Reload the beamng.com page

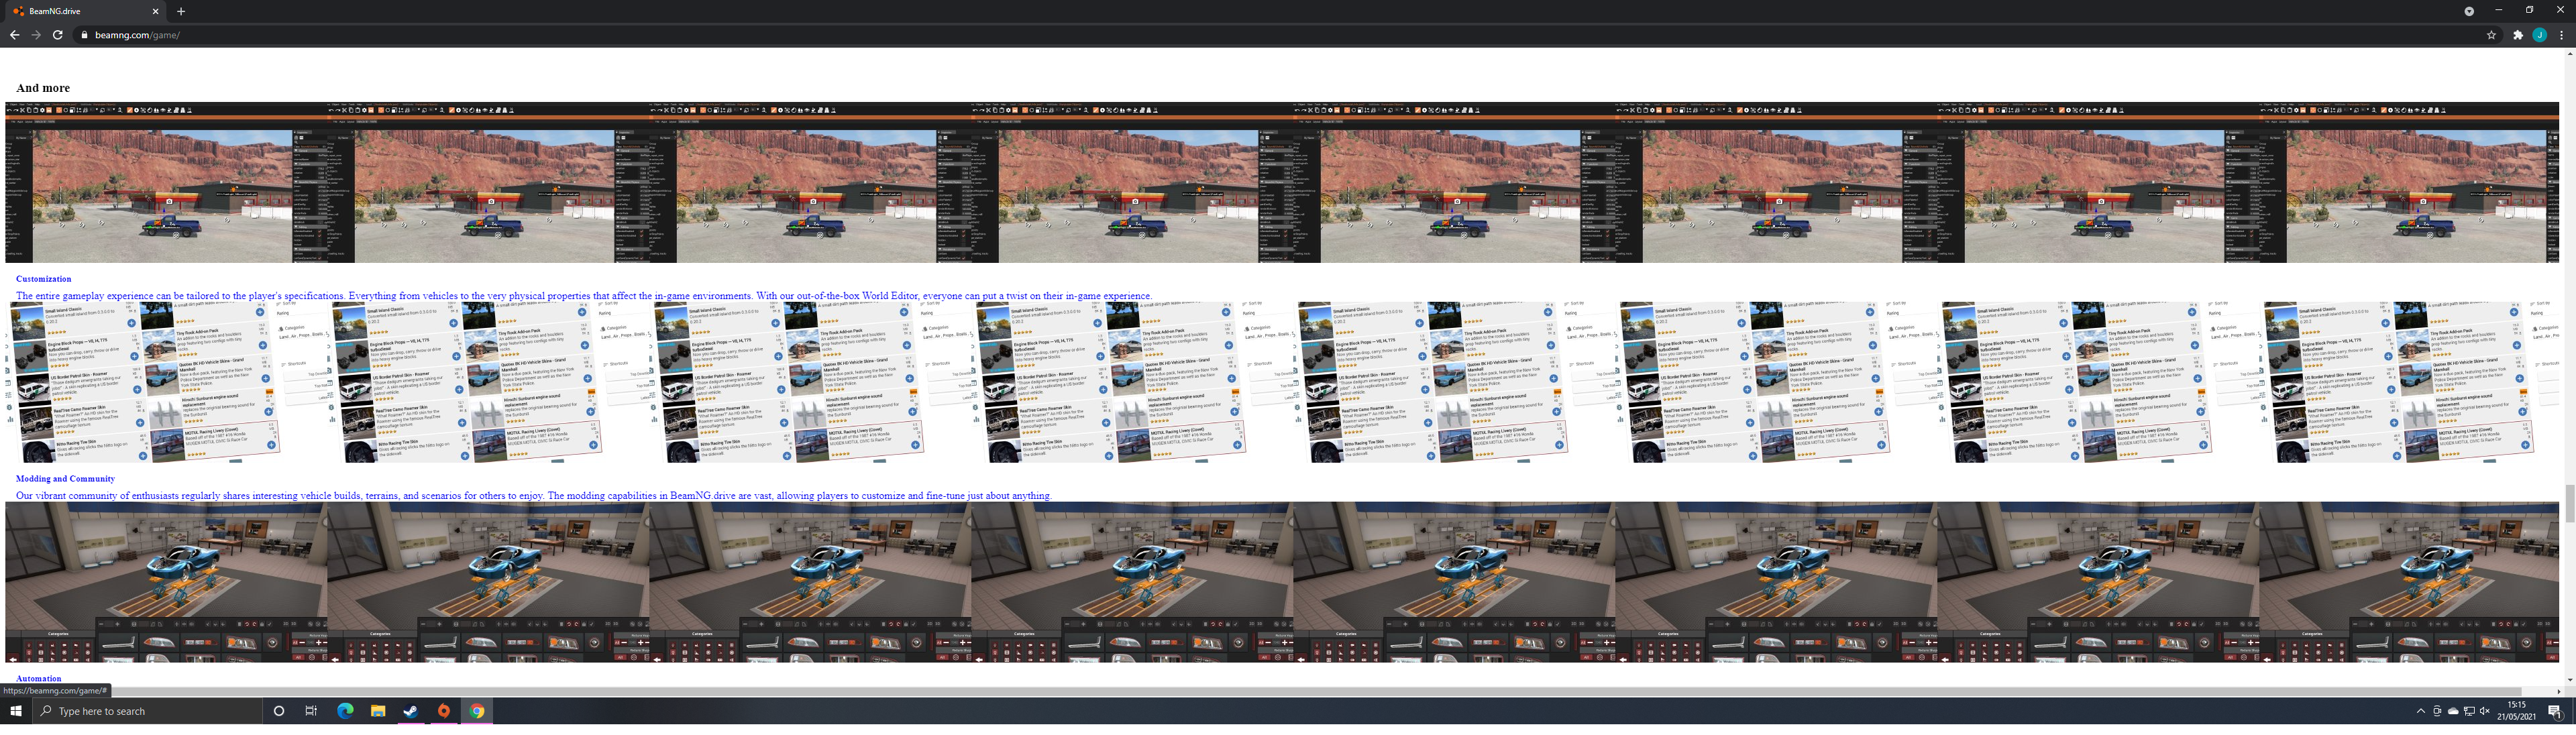[58, 35]
